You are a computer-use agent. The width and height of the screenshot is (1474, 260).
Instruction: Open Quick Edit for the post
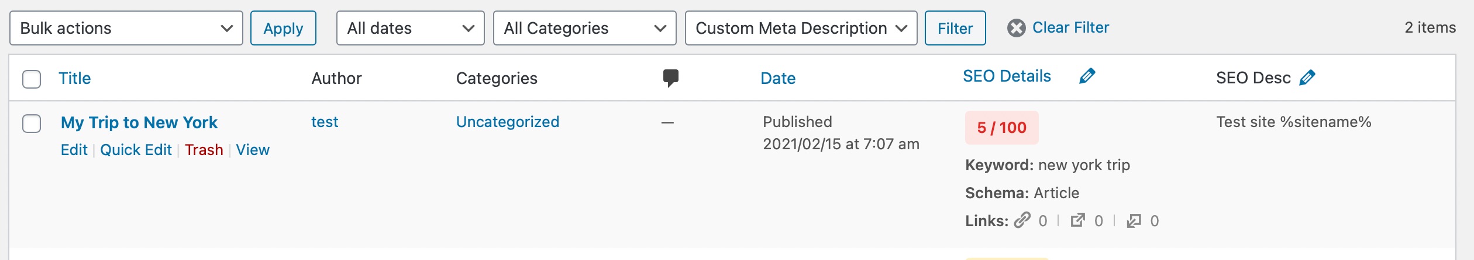(x=136, y=150)
